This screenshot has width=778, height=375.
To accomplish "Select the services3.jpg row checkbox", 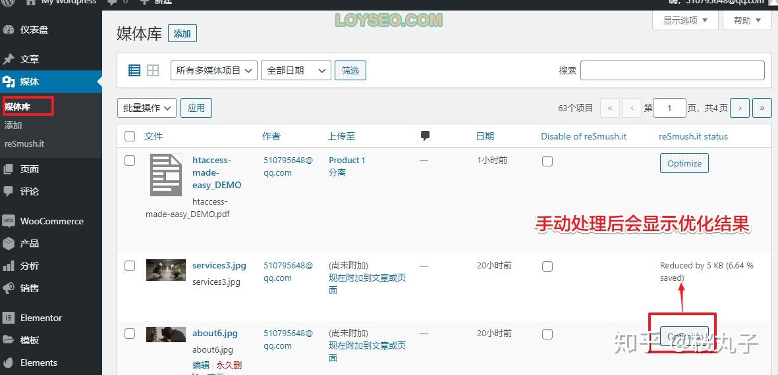I will pyautogui.click(x=130, y=266).
